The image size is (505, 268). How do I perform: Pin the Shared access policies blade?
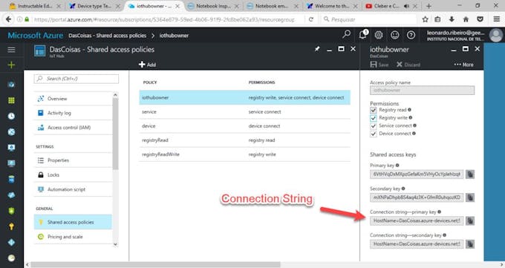pyautogui.click(x=317, y=49)
